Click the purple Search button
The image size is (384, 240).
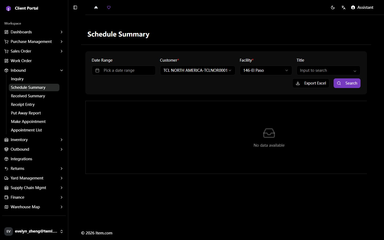pyautogui.click(x=347, y=83)
